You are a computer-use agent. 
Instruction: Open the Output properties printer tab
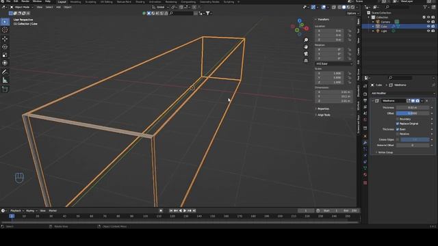pos(365,100)
